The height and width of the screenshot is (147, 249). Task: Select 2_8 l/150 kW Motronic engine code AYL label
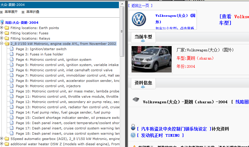click(63, 44)
